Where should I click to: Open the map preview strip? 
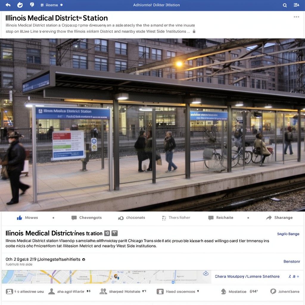(x=106, y=277)
